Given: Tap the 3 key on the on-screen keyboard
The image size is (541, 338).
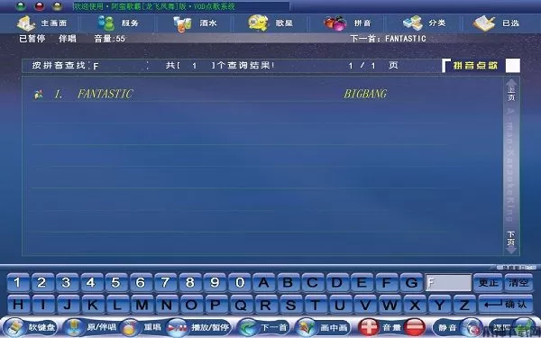Looking at the screenshot, I should tap(67, 283).
